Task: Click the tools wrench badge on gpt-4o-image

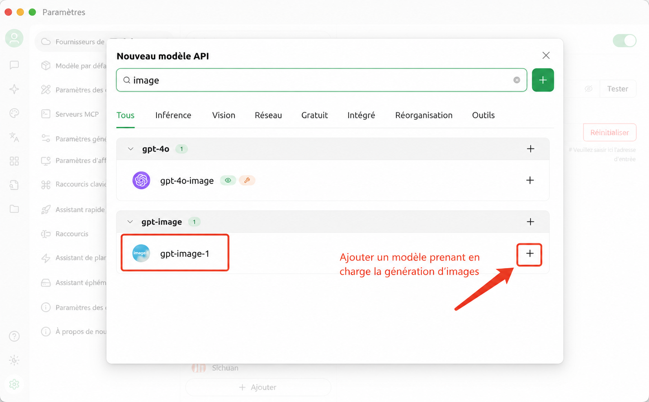Action: [247, 180]
